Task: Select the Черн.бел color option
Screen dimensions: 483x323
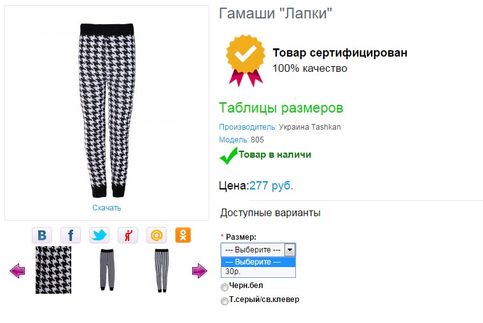Action: pos(225,287)
